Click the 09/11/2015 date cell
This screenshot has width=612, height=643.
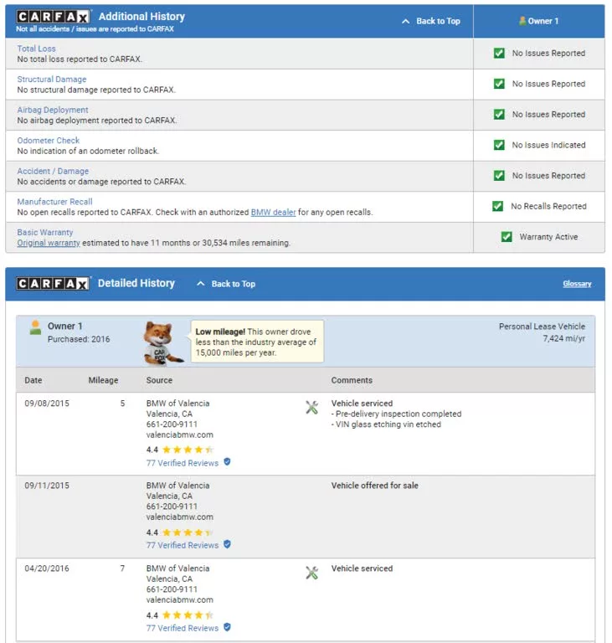pos(47,485)
